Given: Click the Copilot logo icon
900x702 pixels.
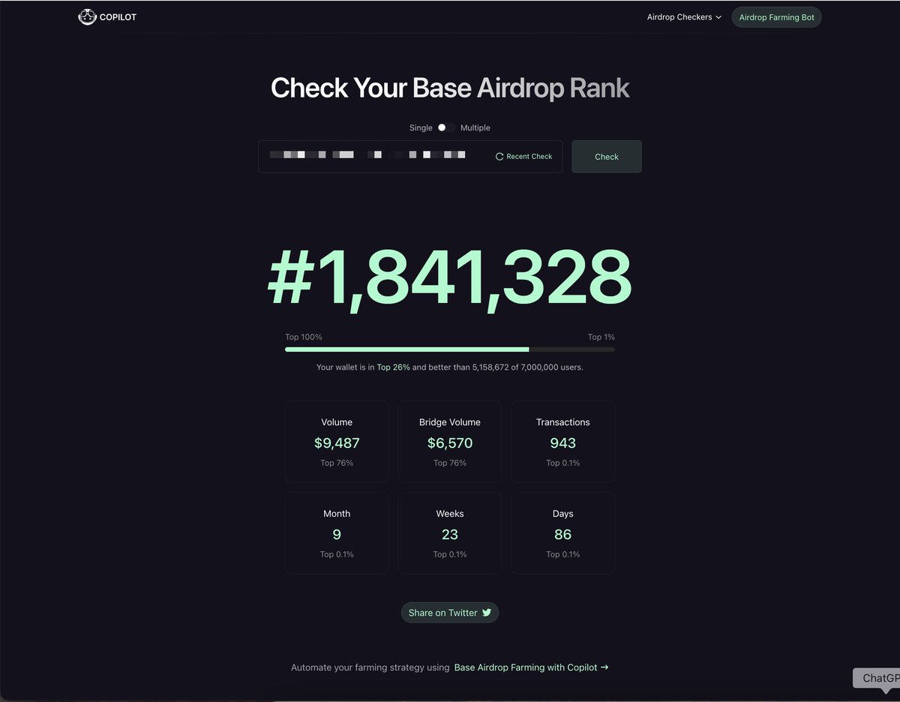Looking at the screenshot, I should (x=88, y=16).
